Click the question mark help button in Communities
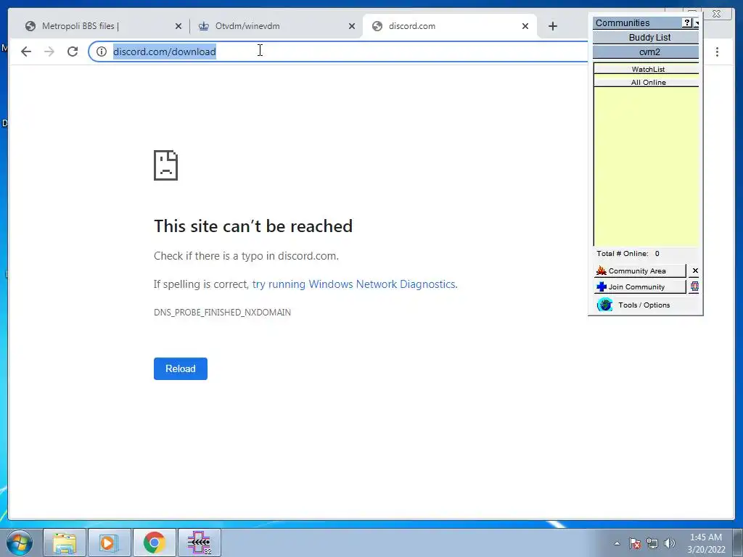 [687, 22]
